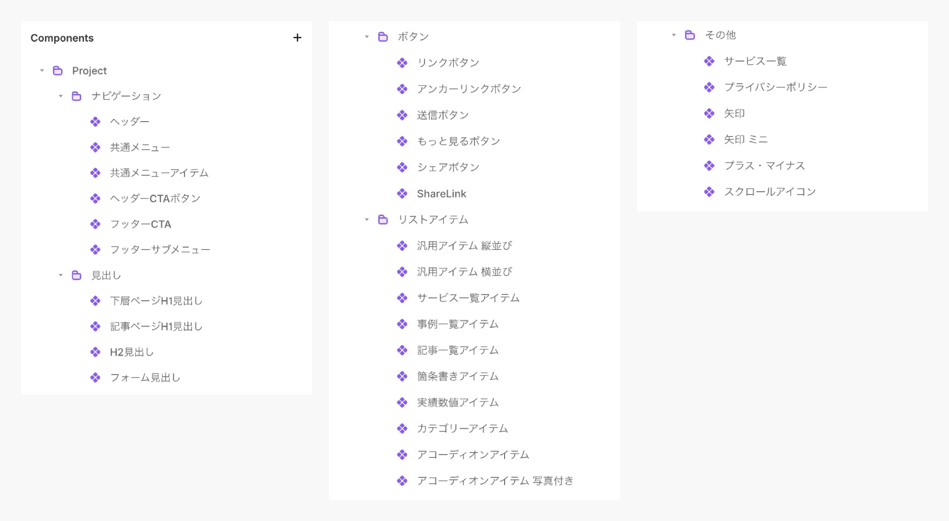Image resolution: width=949 pixels, height=521 pixels.
Task: Select the 送信ボタン list entry
Action: 443,115
